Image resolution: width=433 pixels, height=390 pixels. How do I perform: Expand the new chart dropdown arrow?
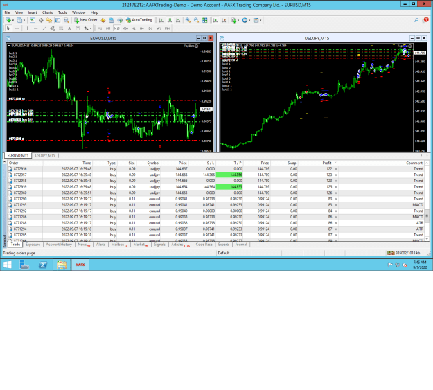click(x=12, y=21)
